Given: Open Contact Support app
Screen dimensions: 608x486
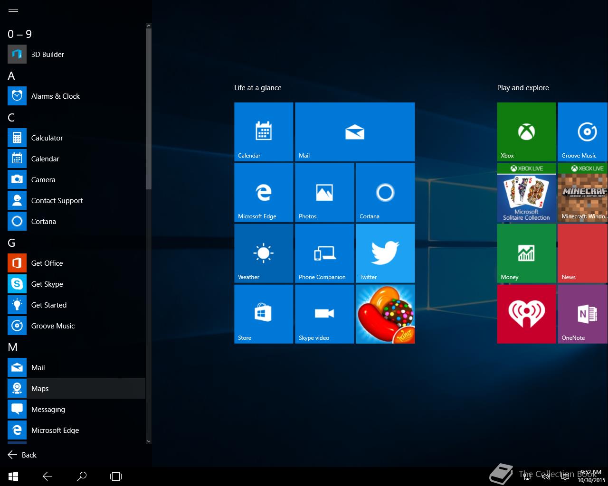Looking at the screenshot, I should tap(76, 200).
